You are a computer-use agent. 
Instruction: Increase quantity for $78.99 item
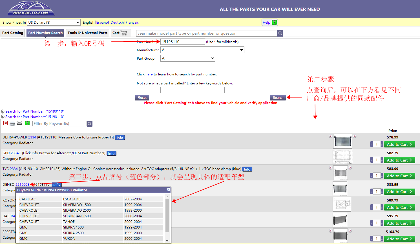(382, 144)
